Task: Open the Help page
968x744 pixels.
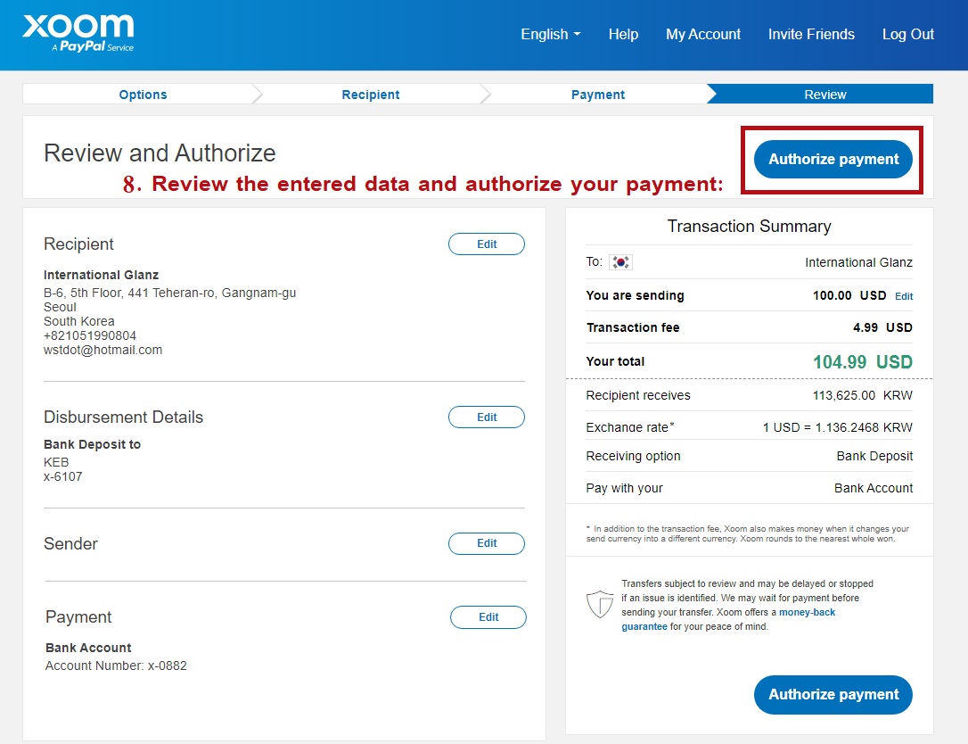Action: coord(623,35)
